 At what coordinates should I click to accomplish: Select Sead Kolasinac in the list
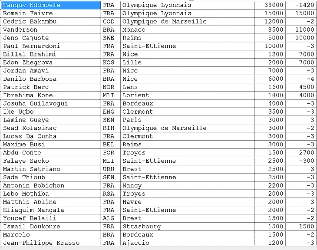[x=51, y=128]
